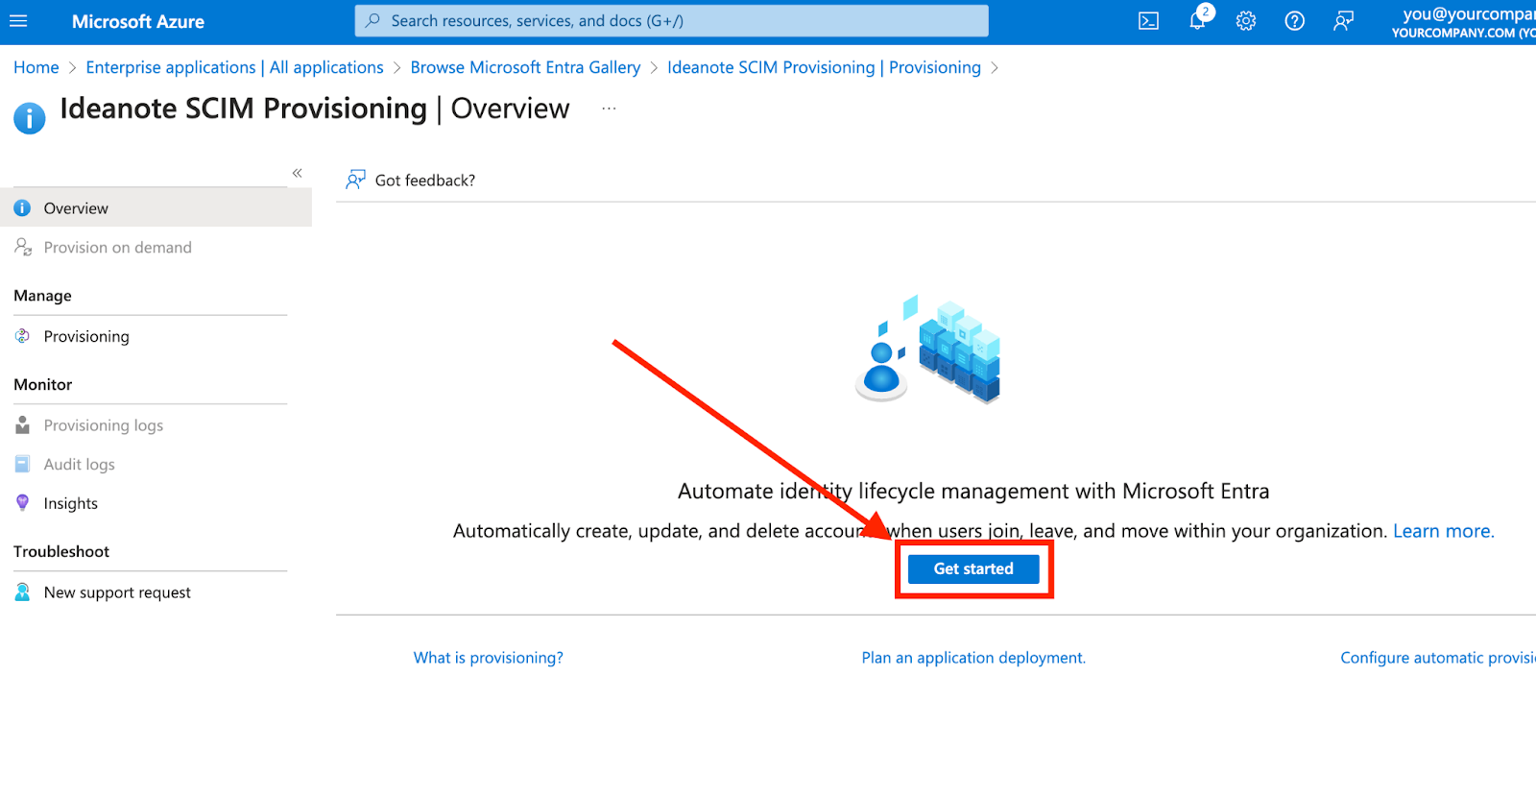
Task: Open Configure automatic provisioning link
Action: pyautogui.click(x=1438, y=658)
